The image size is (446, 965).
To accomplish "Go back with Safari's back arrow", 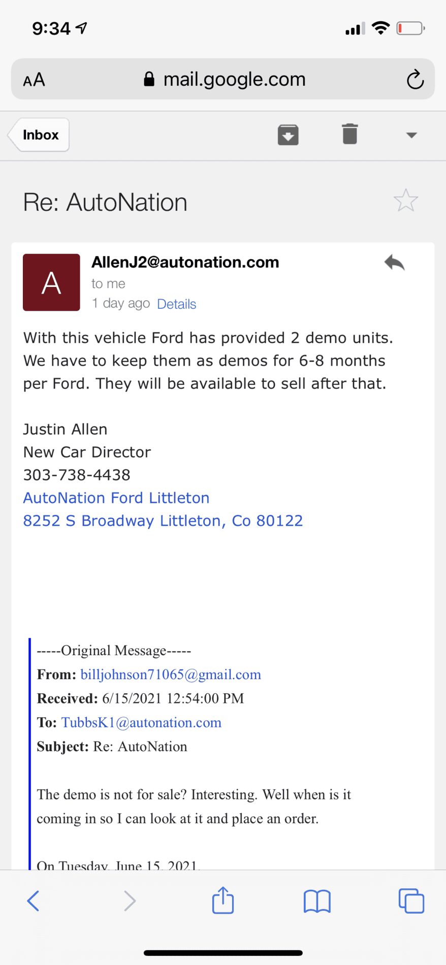I will click(33, 901).
